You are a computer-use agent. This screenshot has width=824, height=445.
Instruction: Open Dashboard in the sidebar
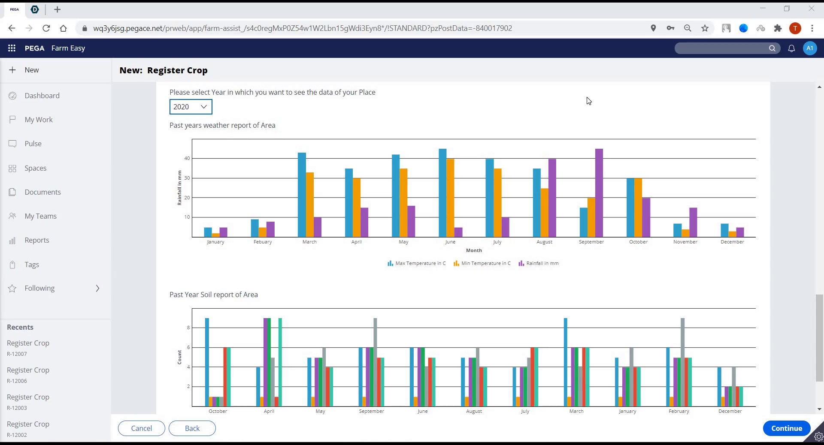42,96
